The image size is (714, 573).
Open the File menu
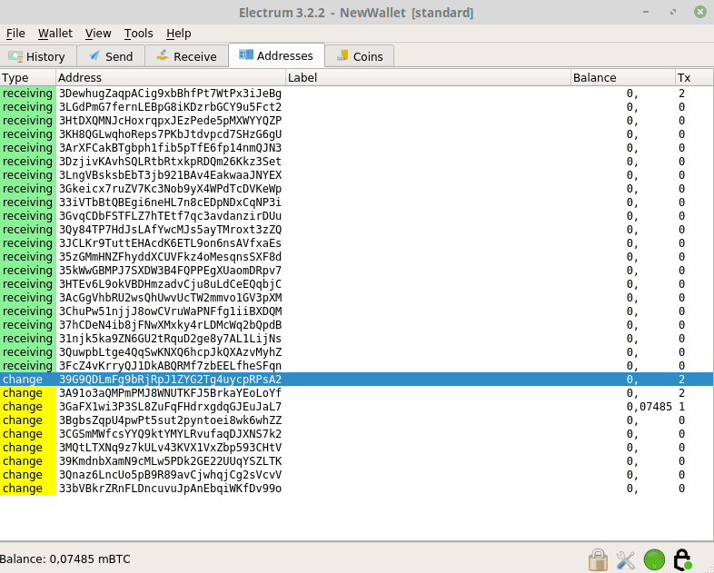pyautogui.click(x=15, y=34)
